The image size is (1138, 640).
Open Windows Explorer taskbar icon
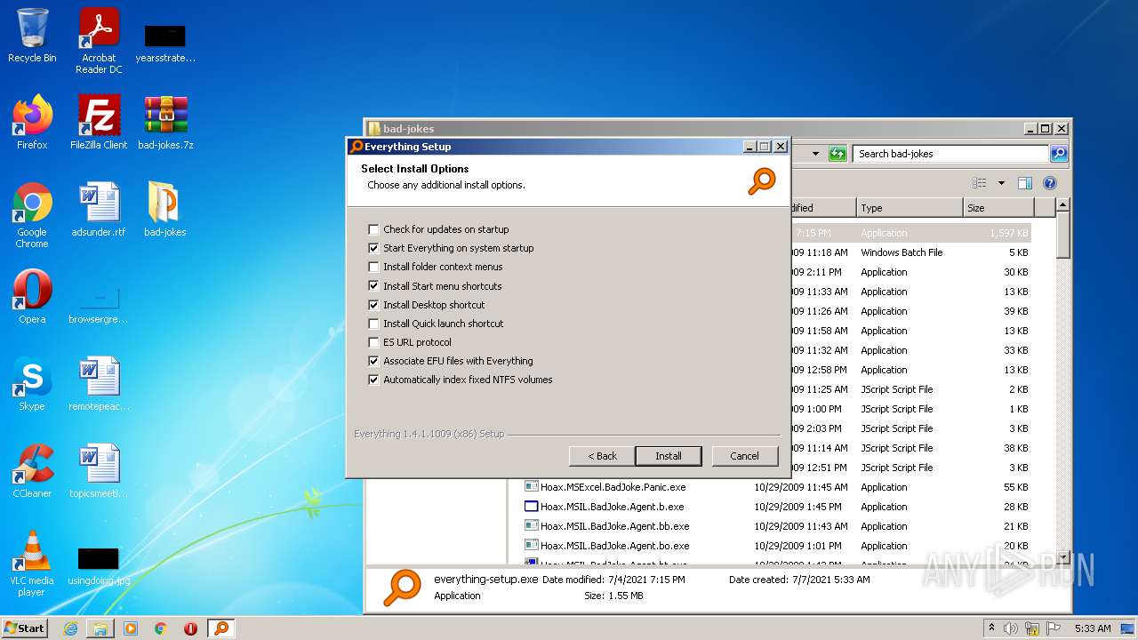coord(100,628)
